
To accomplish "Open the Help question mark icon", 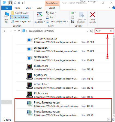I will [114, 8].
